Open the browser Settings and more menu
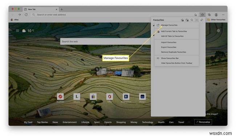This screenshot has height=137, width=236. point(223,15)
